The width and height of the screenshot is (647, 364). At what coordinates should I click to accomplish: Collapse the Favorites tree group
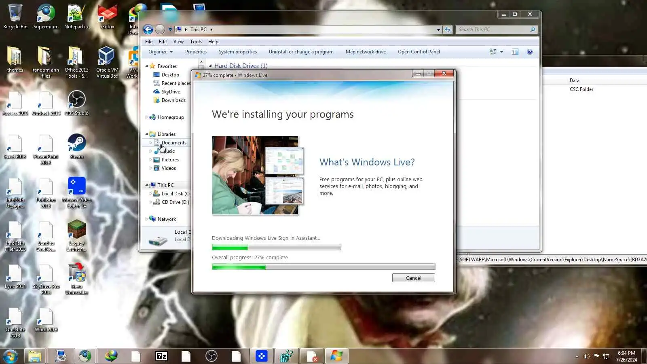[x=146, y=66]
